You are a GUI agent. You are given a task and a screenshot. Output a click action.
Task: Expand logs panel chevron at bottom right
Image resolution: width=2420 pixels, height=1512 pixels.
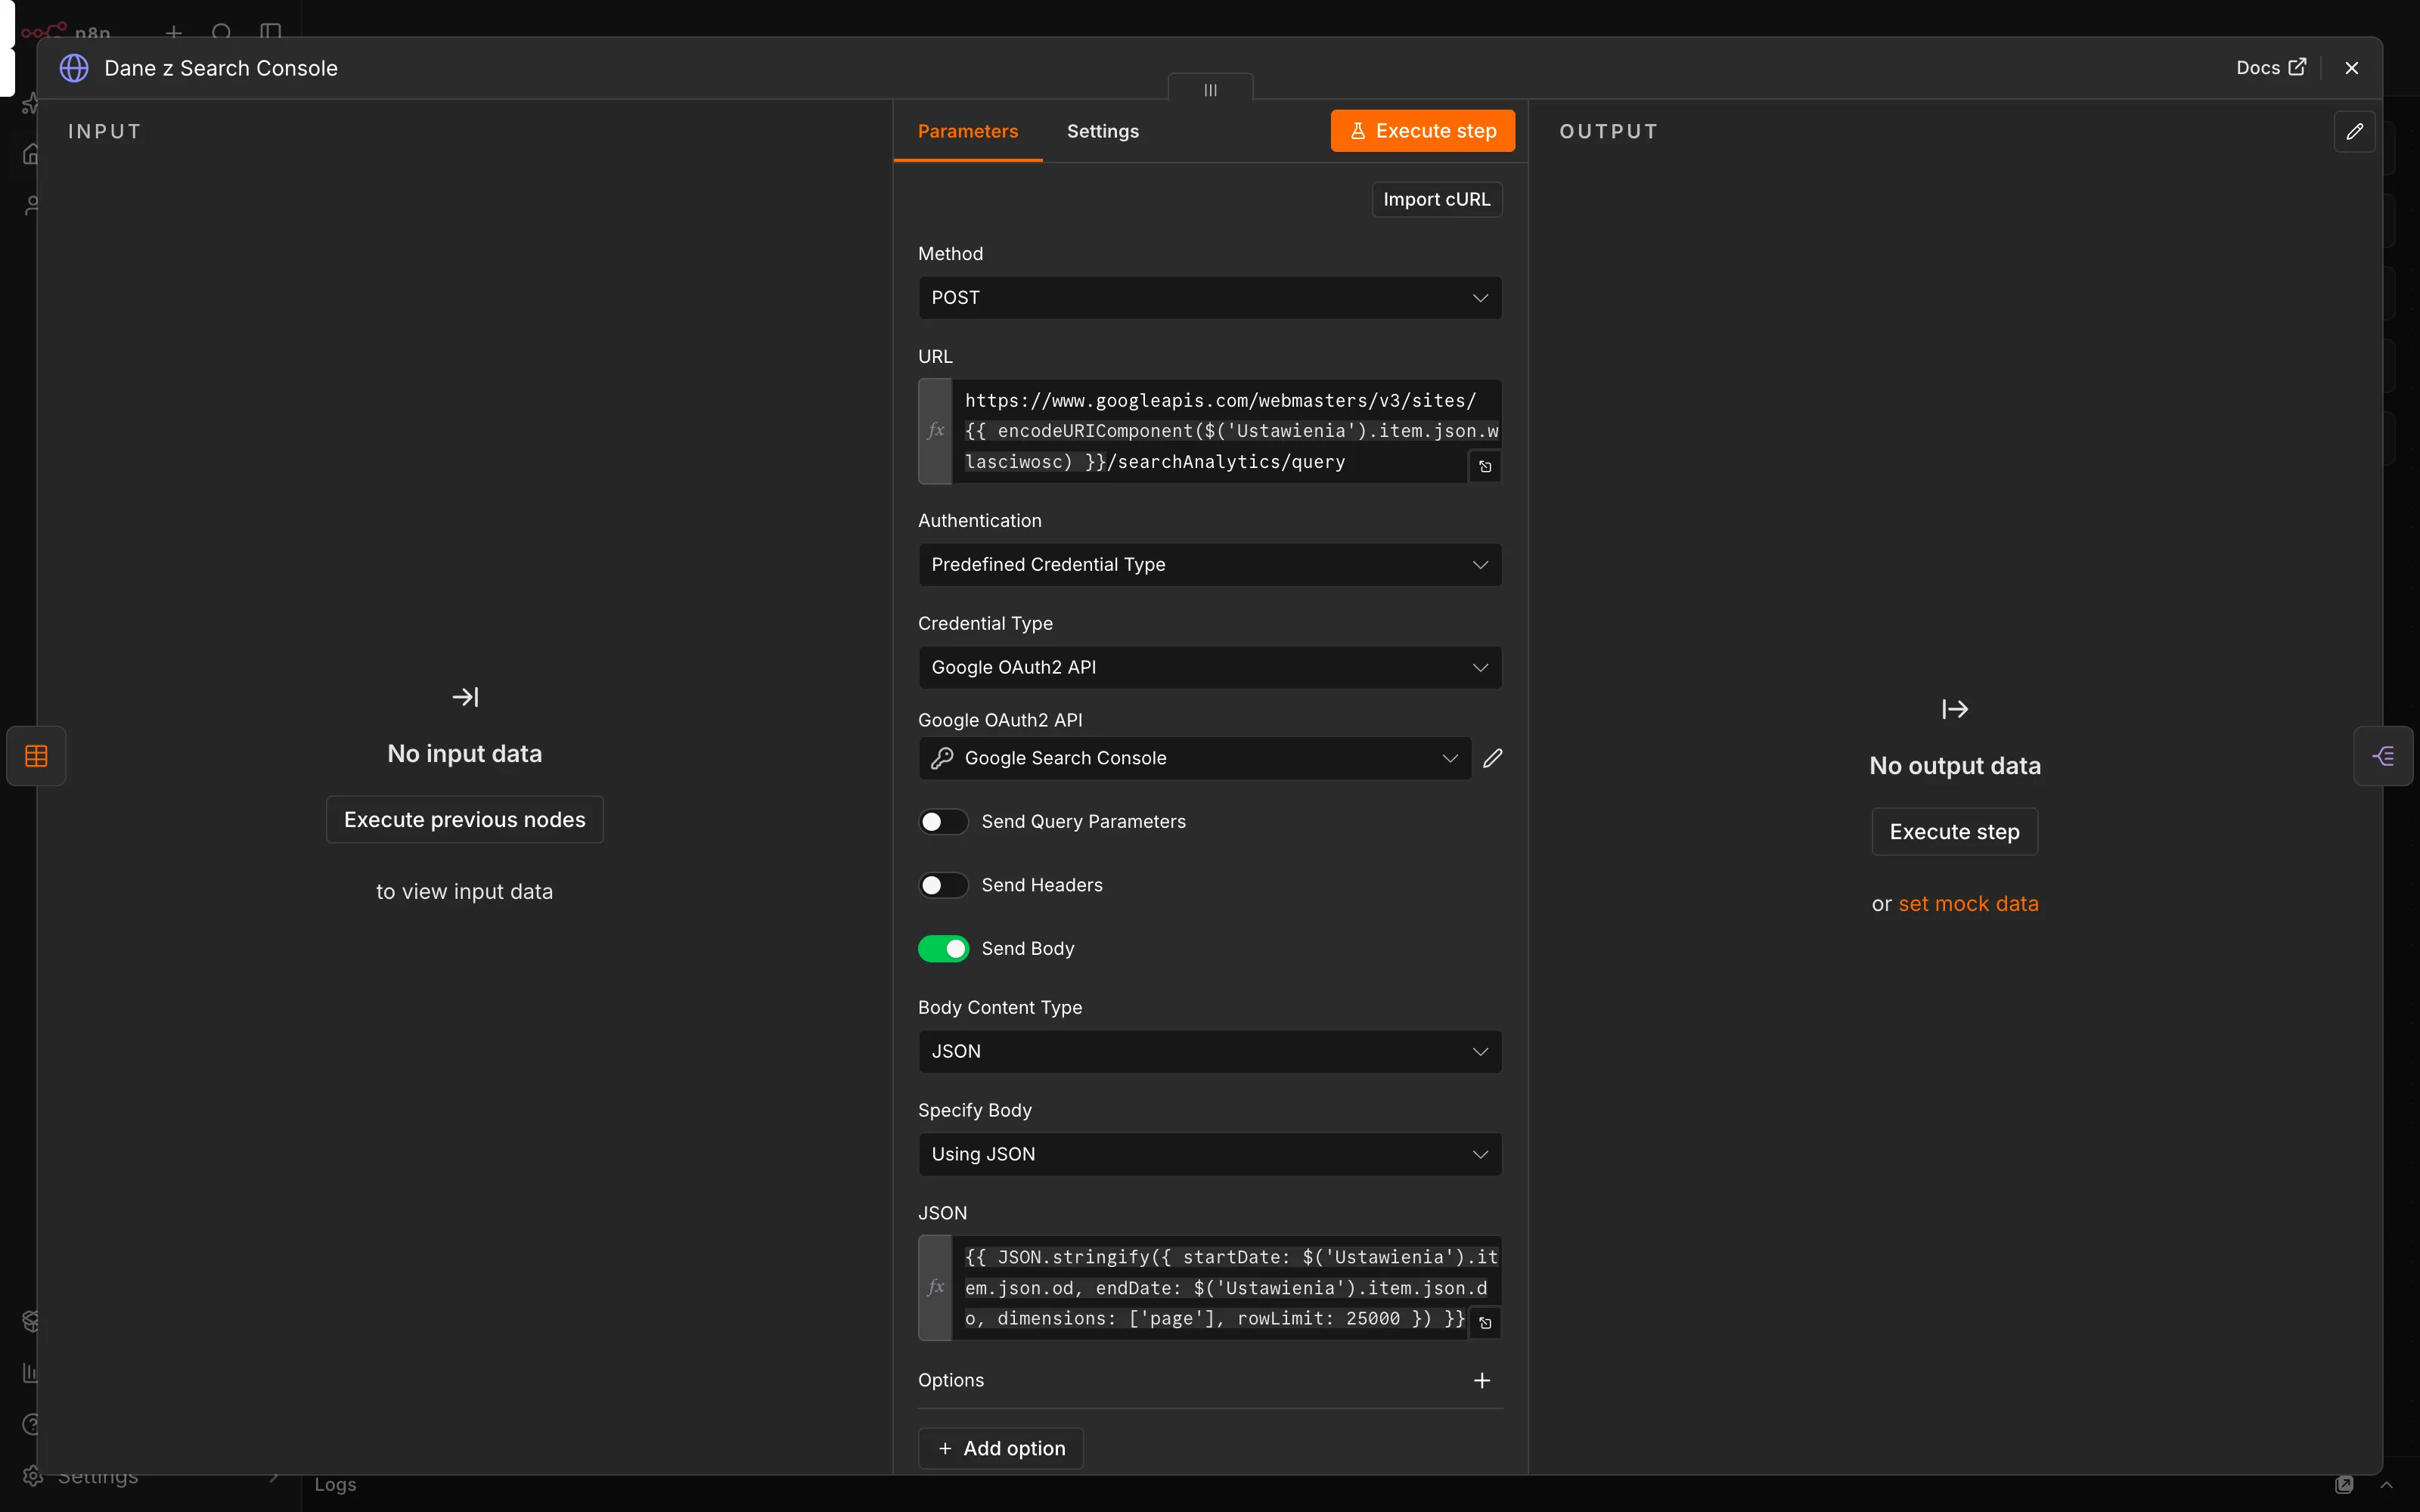click(x=2386, y=1484)
